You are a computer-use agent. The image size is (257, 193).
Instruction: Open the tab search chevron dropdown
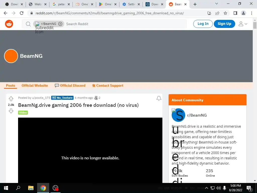click(217, 4)
